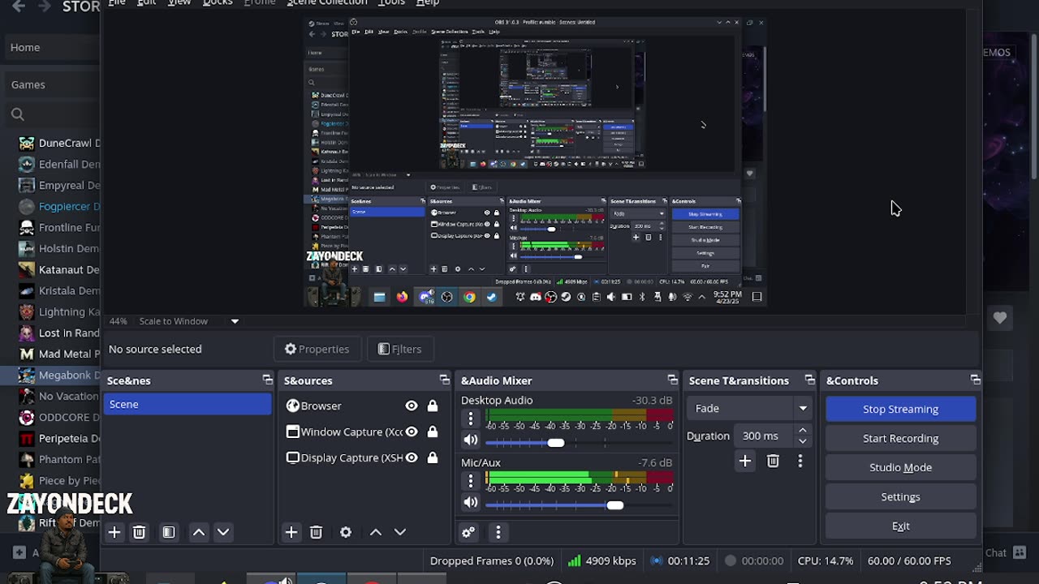Screen dimensions: 1039x584
Task: Click the Mic/Aux volume slider handle
Action: pyautogui.click(x=615, y=505)
